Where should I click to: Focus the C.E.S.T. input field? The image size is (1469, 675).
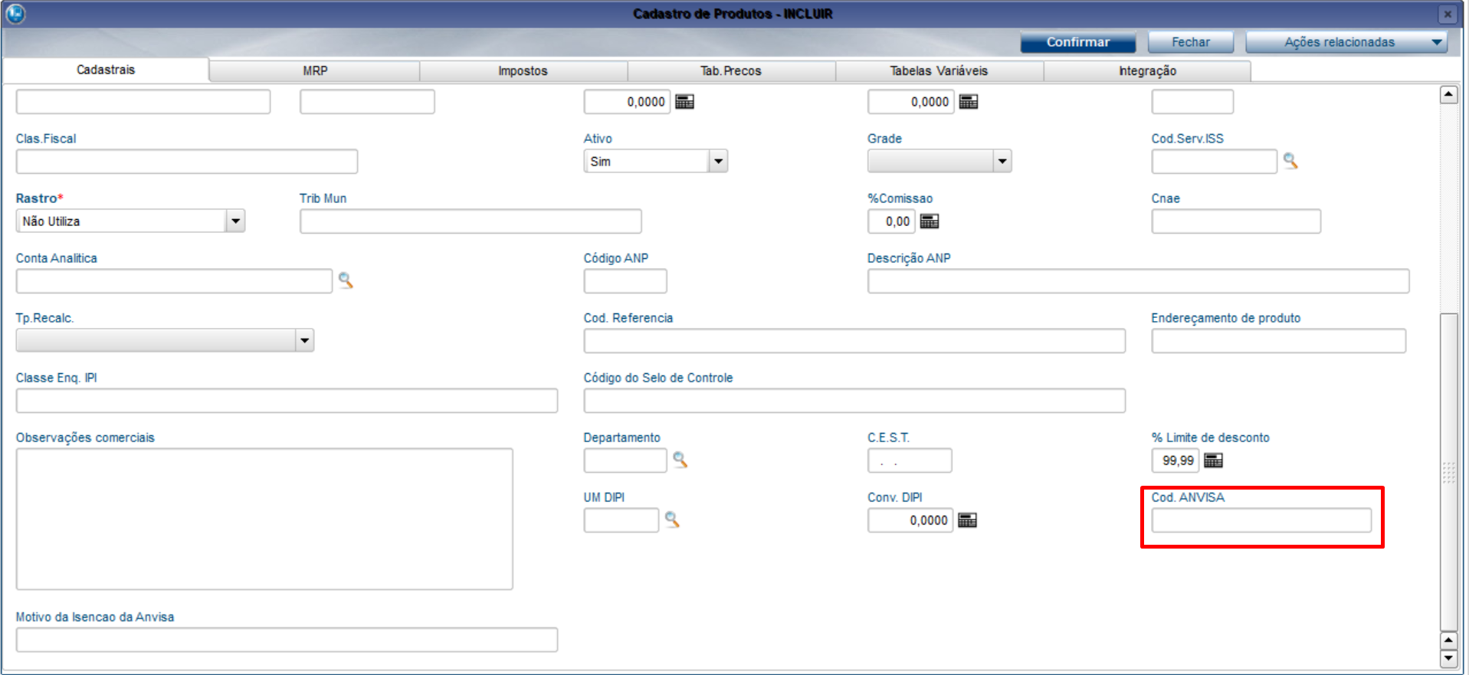pos(910,460)
